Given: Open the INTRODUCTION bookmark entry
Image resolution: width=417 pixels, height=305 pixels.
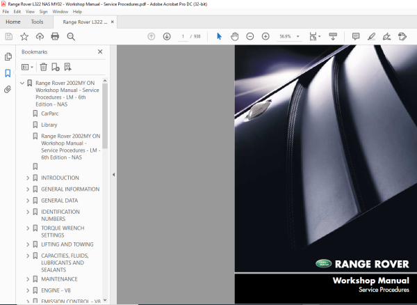Looking at the screenshot, I should (x=60, y=178).
